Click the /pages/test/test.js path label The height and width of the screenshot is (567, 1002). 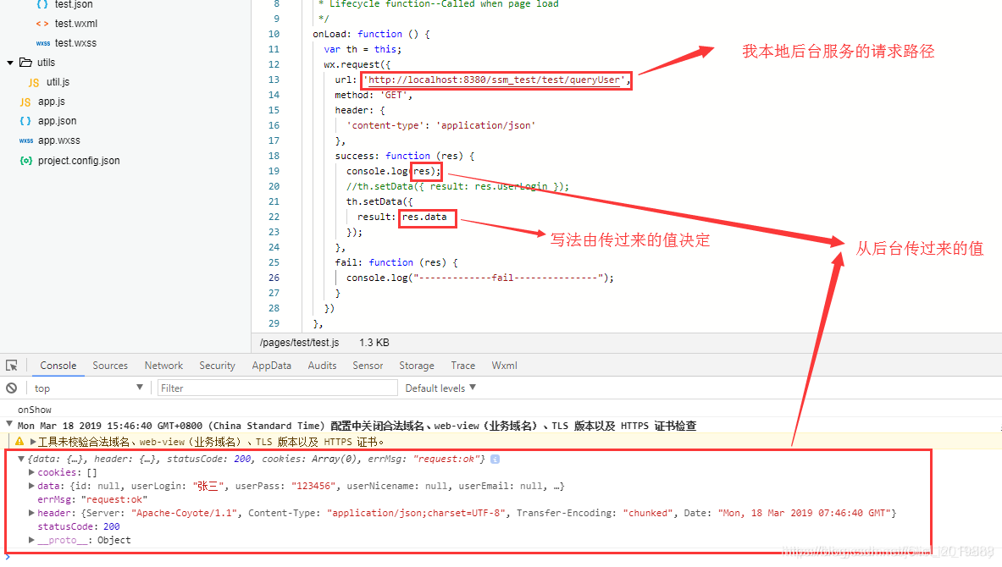[x=299, y=342]
